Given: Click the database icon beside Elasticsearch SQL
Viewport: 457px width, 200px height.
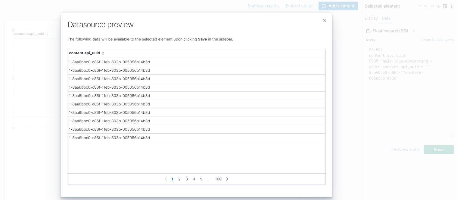Looking at the screenshot, I should [368, 31].
